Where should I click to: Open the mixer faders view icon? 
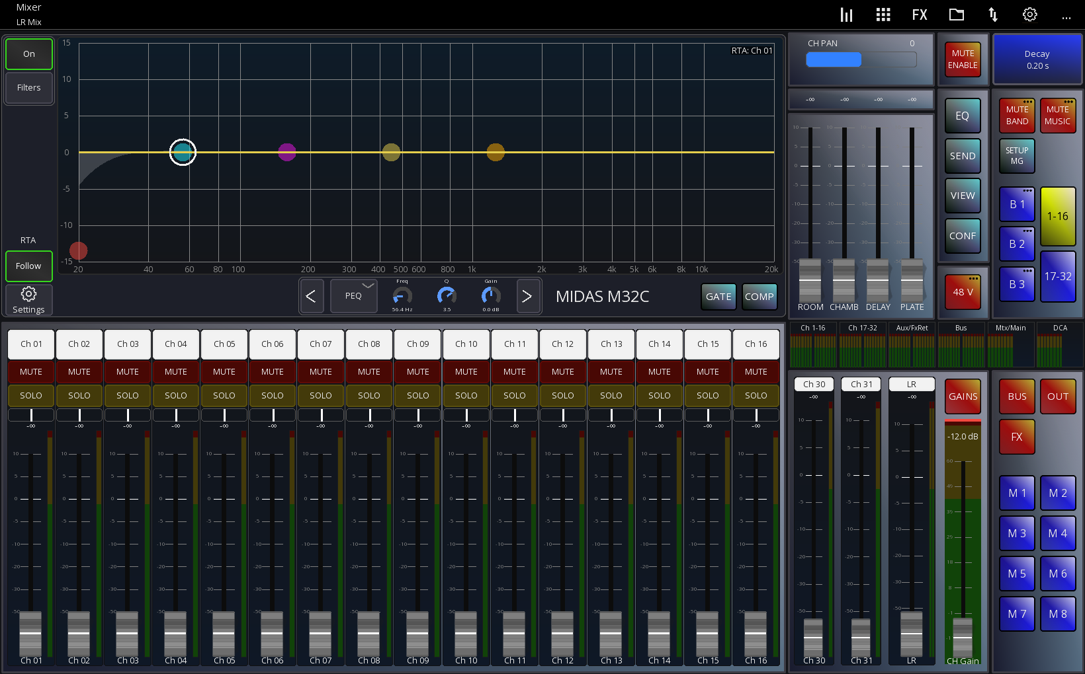[x=846, y=15]
